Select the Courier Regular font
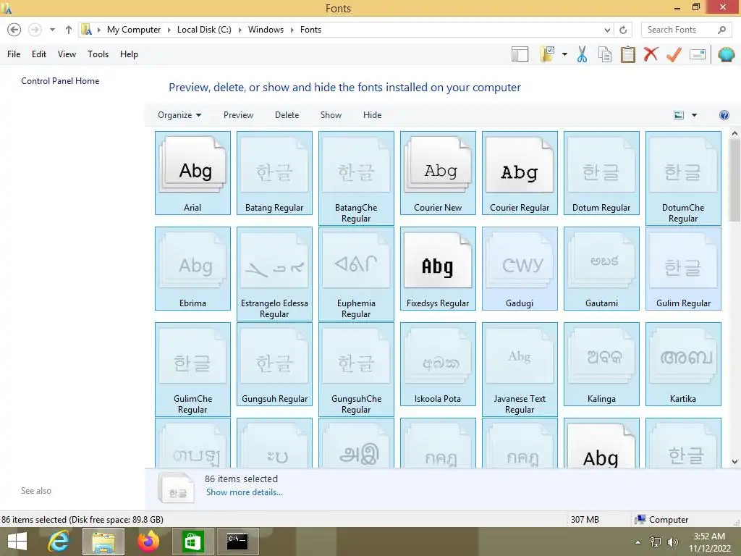This screenshot has height=556, width=741. pyautogui.click(x=520, y=173)
